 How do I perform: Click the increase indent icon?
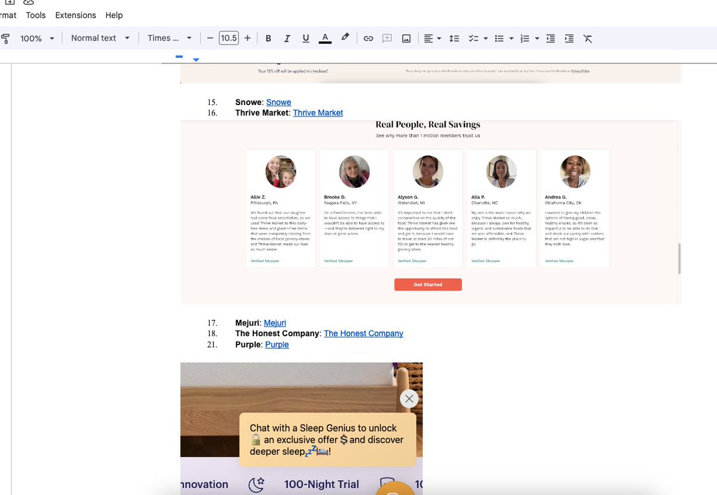569,38
